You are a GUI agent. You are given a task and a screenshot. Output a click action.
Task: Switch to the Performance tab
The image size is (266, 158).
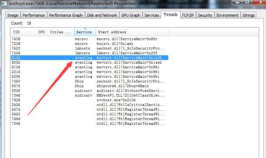[x=34, y=15]
